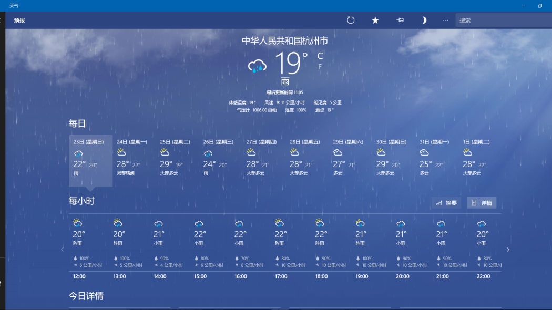Viewport: 552px width, 310px height.
Task: Select the 25日 (星期二) daily forecast
Action: coord(177,161)
